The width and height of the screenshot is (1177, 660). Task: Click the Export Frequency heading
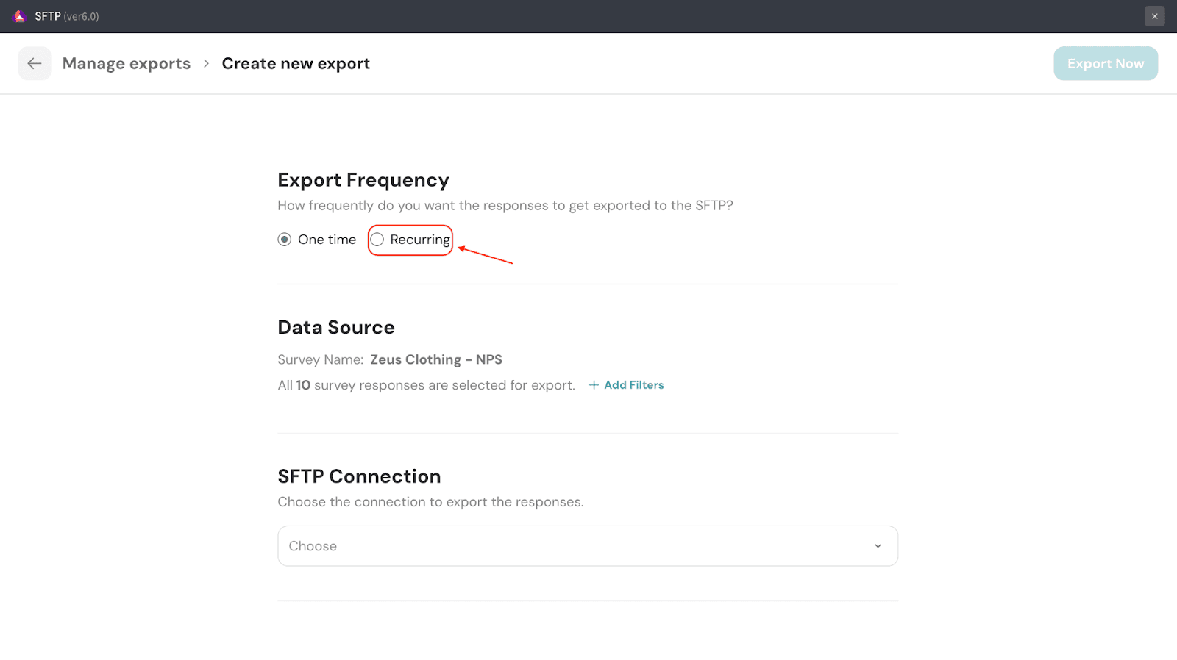pos(363,180)
